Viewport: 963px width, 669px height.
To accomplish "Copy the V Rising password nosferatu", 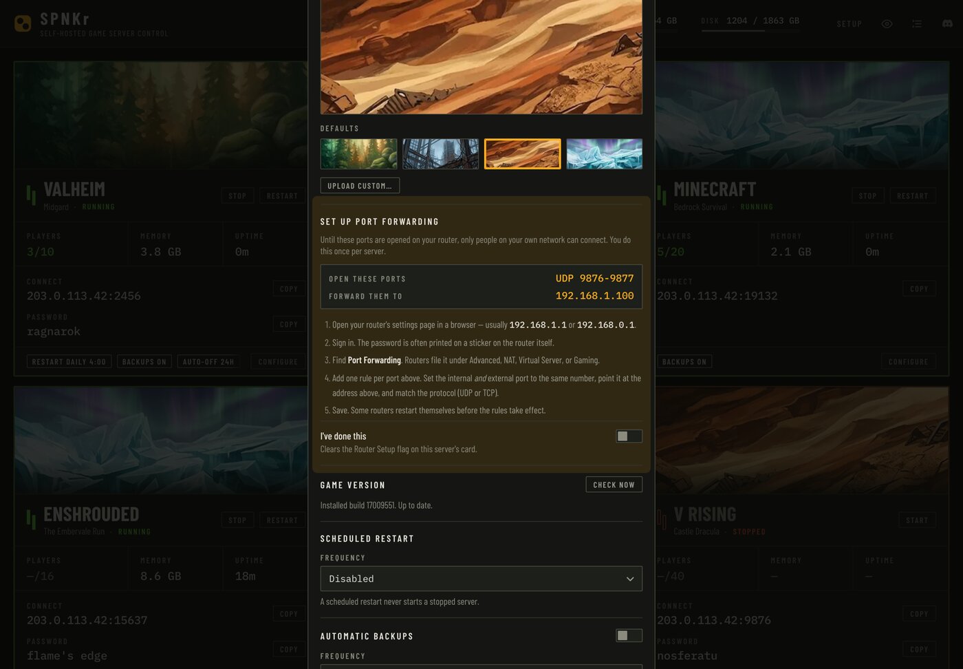I will (919, 649).
